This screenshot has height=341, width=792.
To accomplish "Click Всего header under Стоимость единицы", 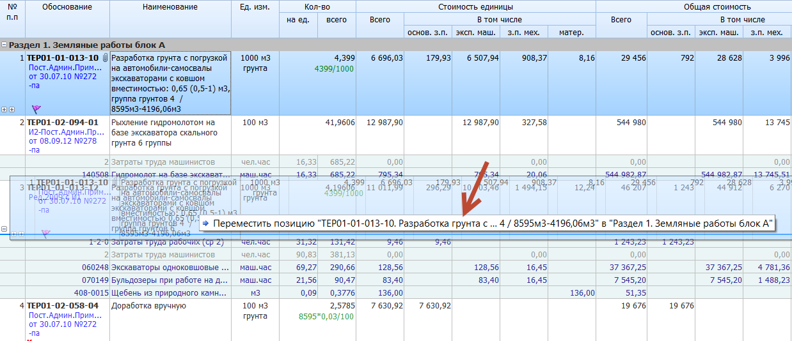I will click(380, 20).
